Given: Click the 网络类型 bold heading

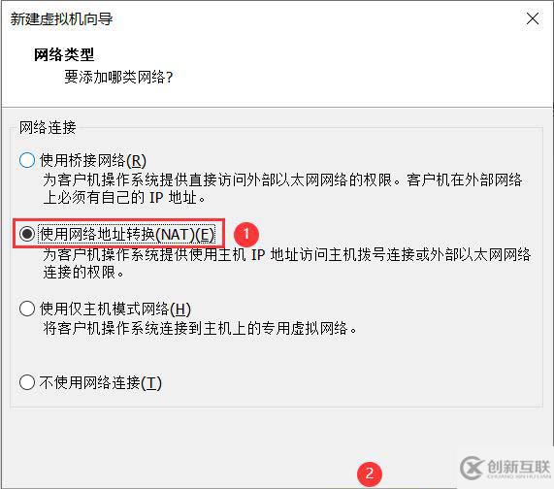Looking at the screenshot, I should pyautogui.click(x=64, y=54).
